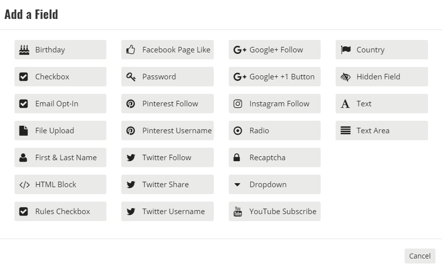This screenshot has height=269, width=442.
Task: Choose the Google+ +1 Button field
Action: (x=275, y=77)
